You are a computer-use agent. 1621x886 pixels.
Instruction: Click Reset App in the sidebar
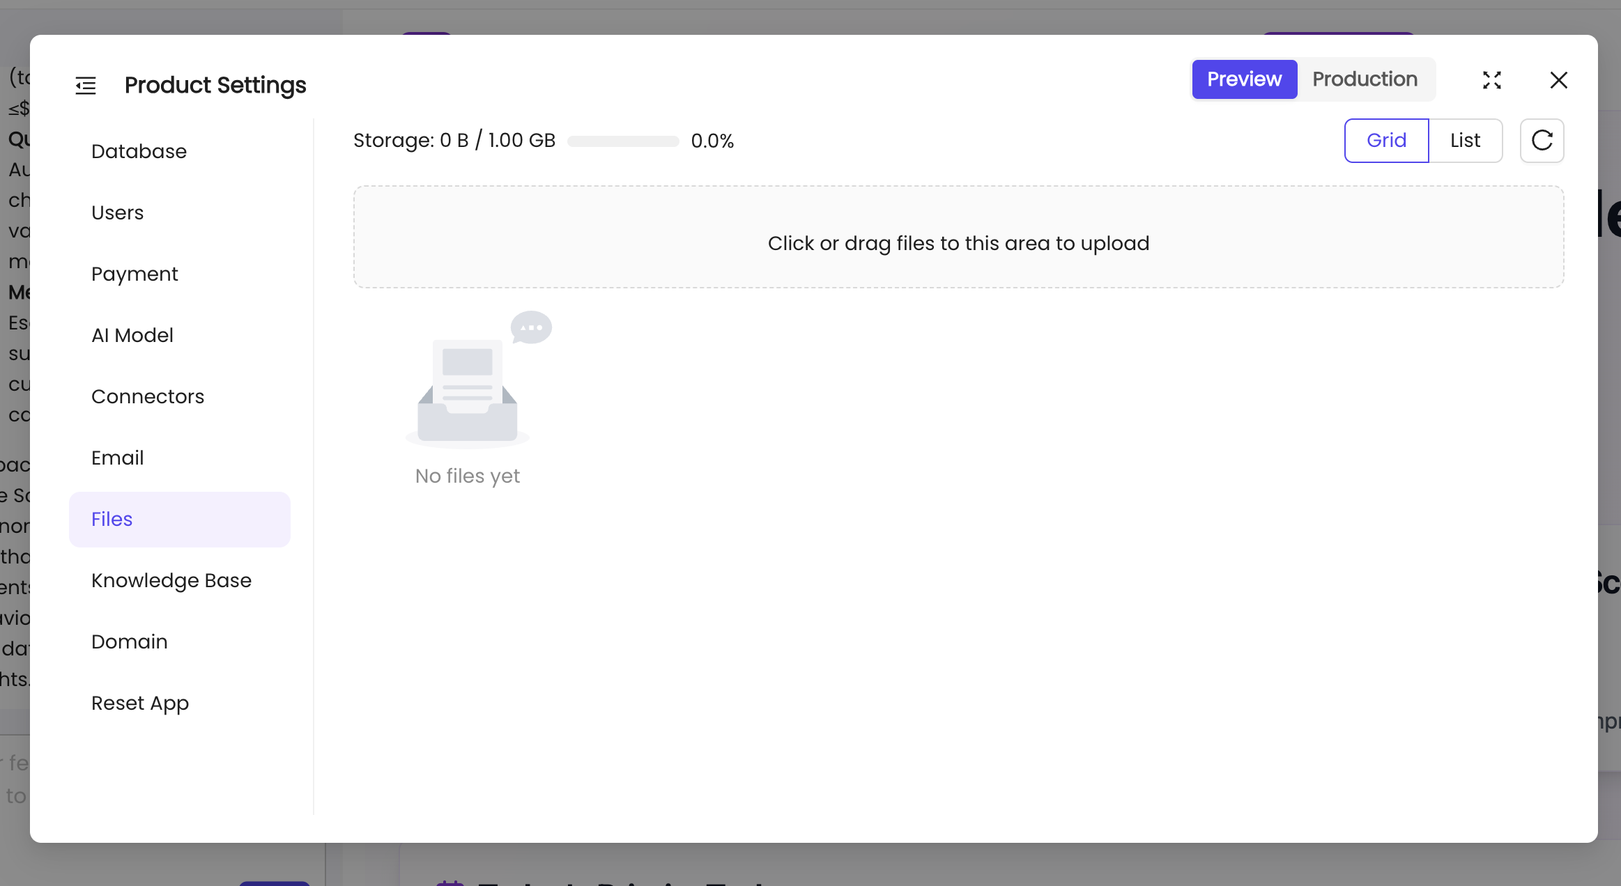click(x=140, y=703)
